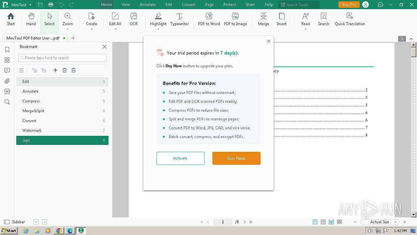Open the attachments paperclip panel

pyautogui.click(x=7, y=81)
